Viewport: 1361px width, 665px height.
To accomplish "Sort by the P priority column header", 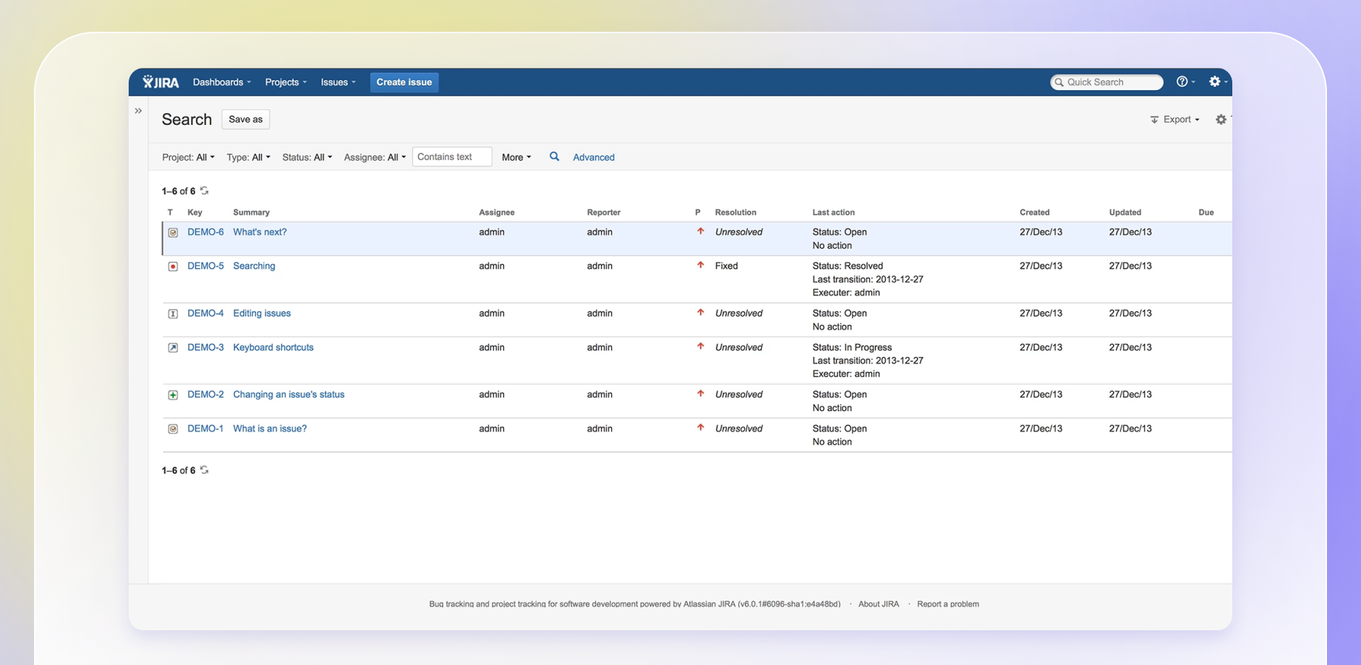I will tap(698, 212).
